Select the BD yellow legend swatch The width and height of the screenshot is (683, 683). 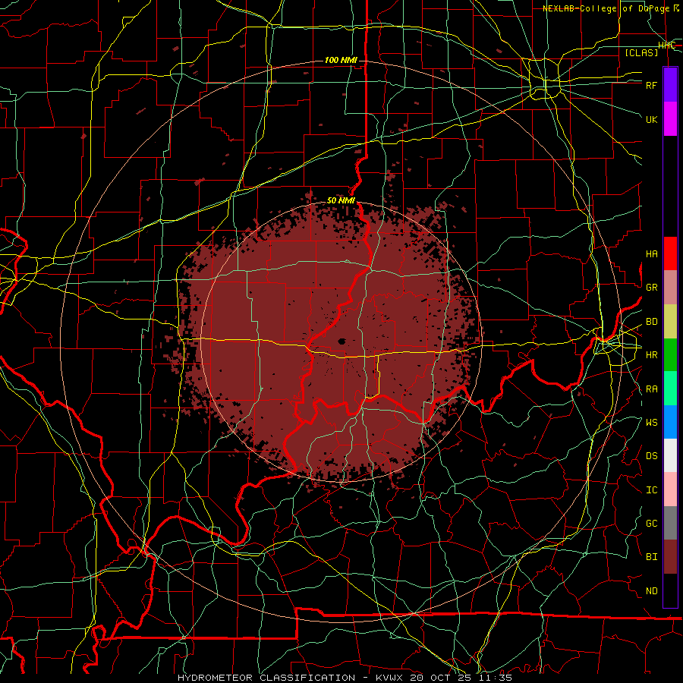coord(670,321)
